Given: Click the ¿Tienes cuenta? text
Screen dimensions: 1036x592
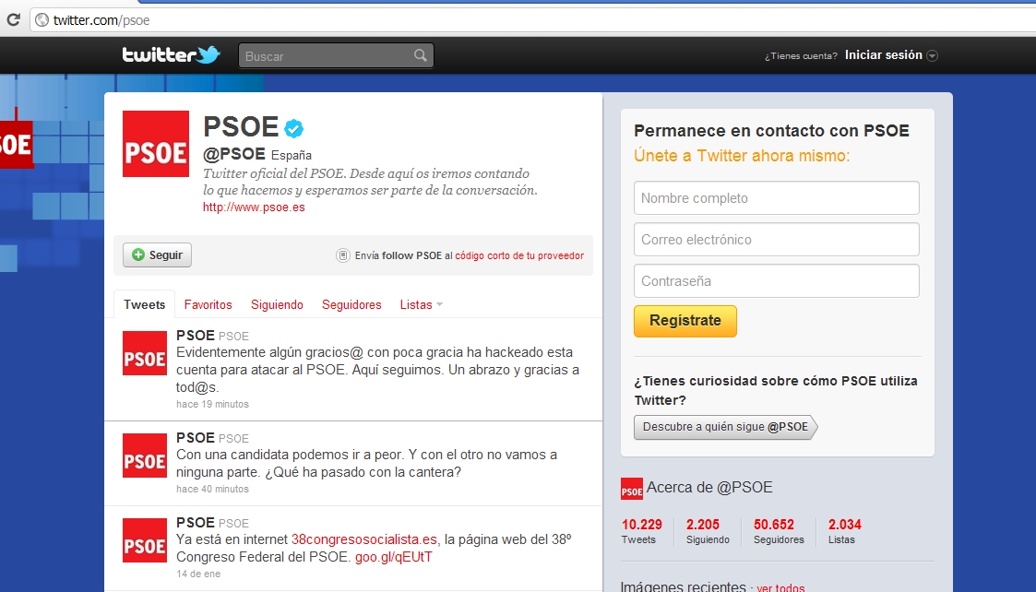Looking at the screenshot, I should click(801, 56).
